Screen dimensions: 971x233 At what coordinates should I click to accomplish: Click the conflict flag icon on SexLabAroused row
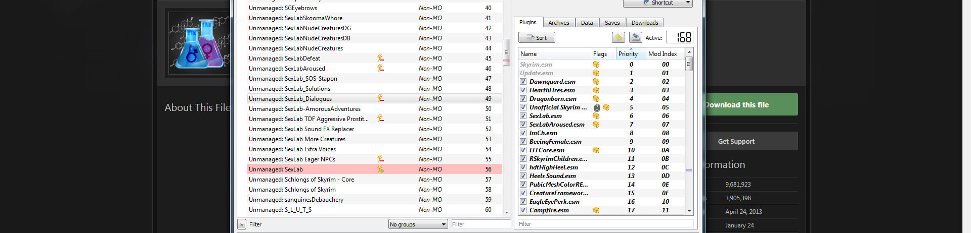coord(380,68)
